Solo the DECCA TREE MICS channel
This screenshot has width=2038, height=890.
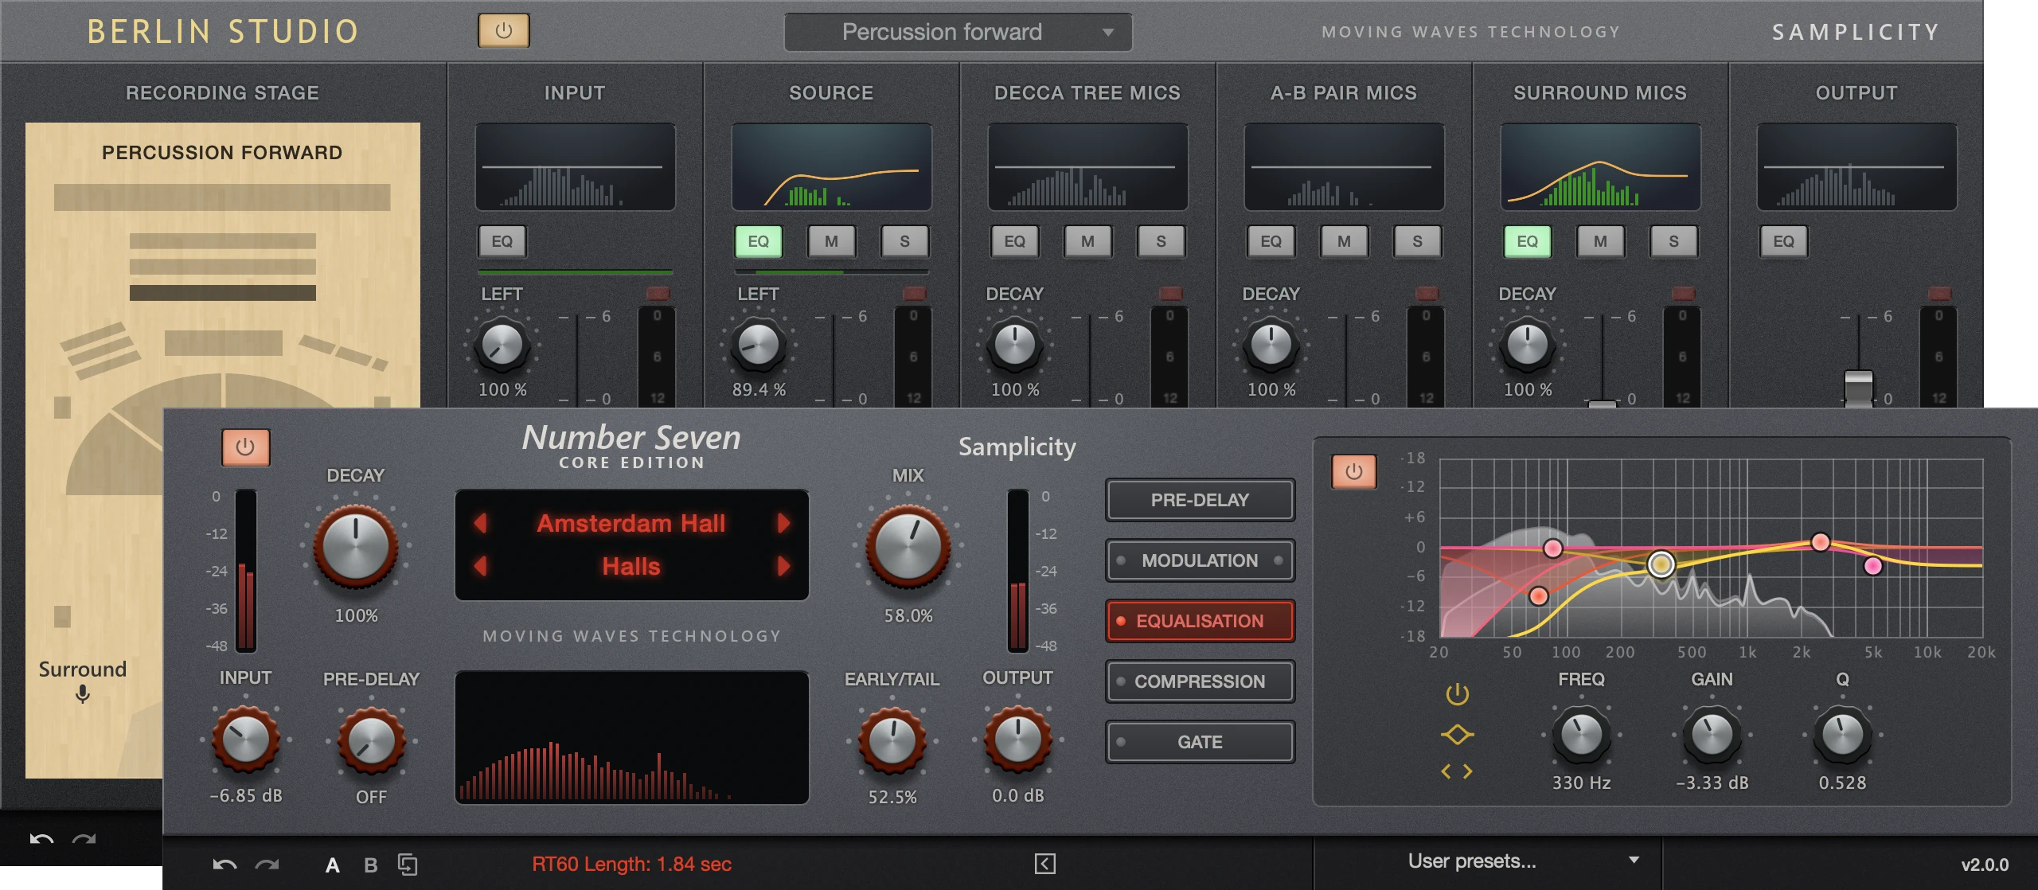pos(1161,241)
